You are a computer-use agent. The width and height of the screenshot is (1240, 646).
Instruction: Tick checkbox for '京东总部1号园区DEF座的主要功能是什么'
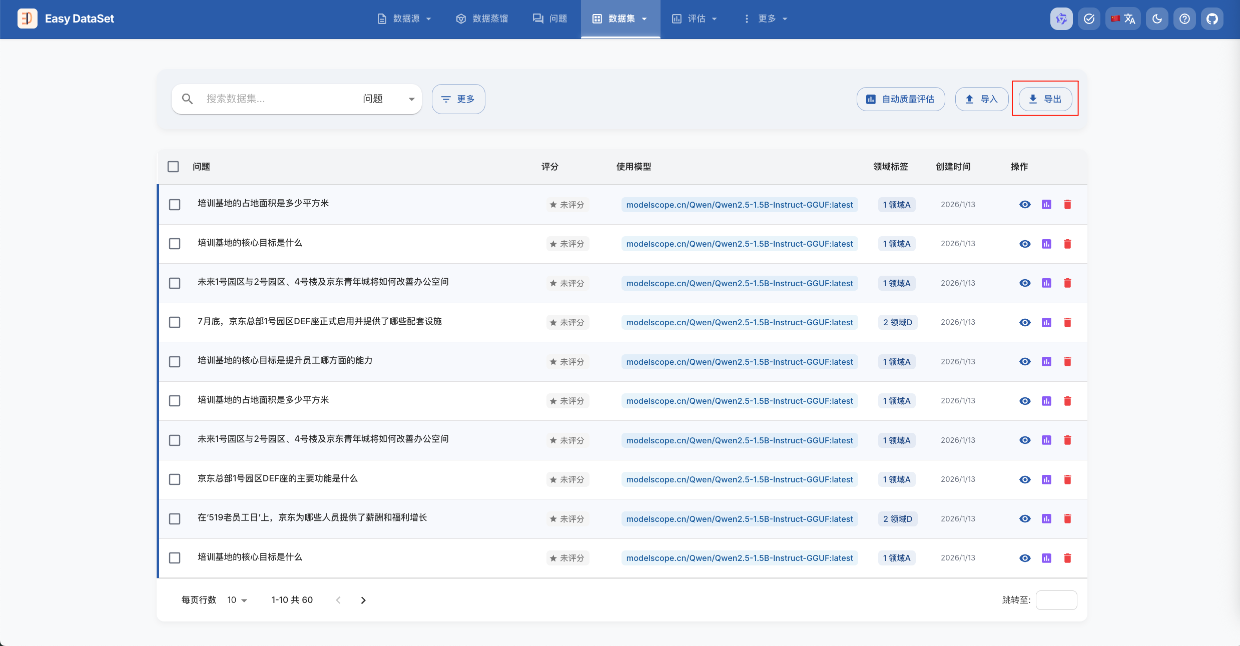(175, 479)
